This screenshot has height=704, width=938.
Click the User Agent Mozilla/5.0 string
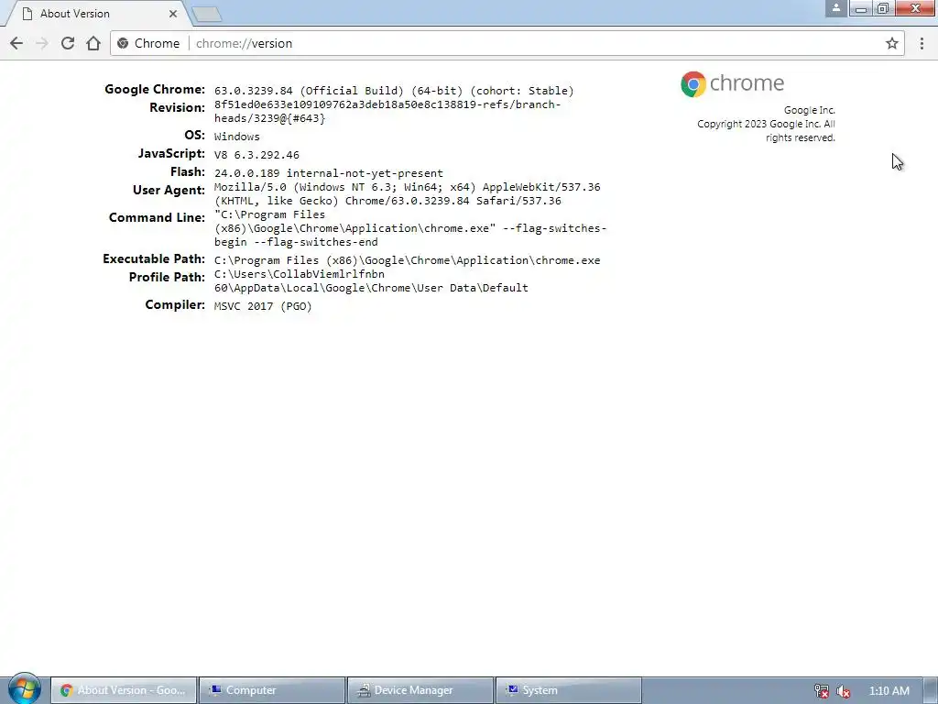pos(407,194)
